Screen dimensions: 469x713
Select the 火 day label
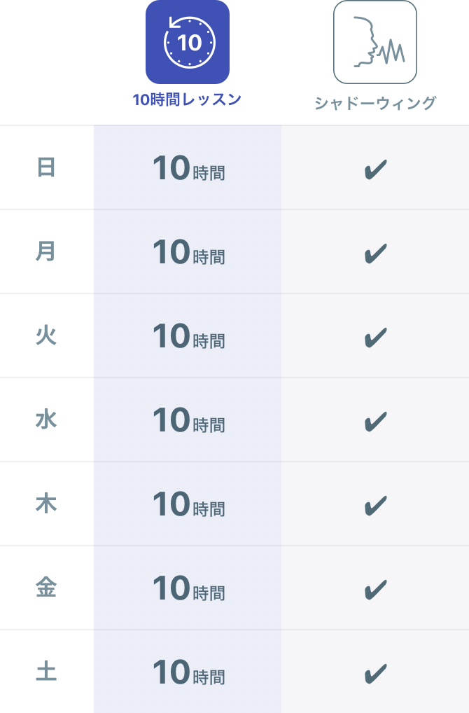(46, 335)
